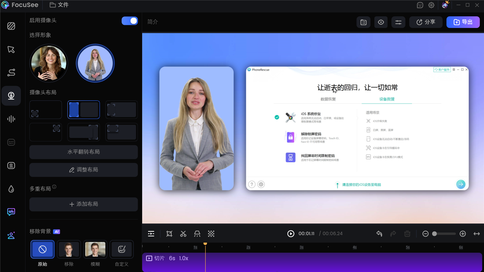This screenshot has width=484, height=272.
Task: Select the 自定义 background option
Action: pyautogui.click(x=121, y=249)
